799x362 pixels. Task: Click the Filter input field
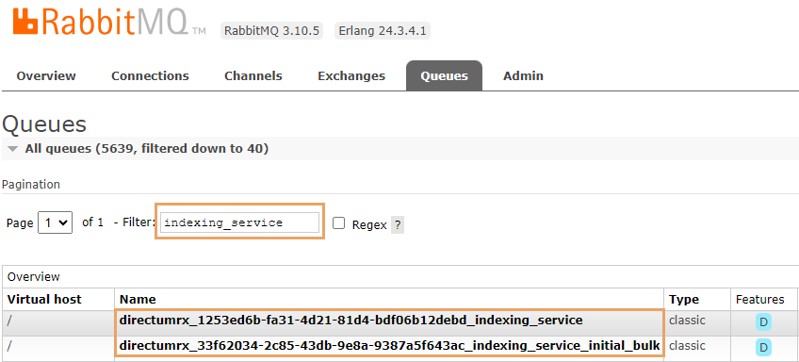239,222
